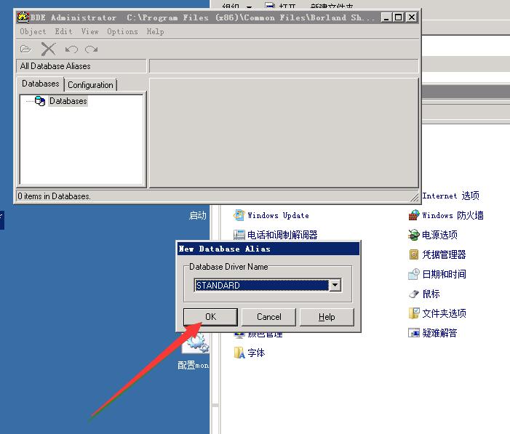Viewport: 510px width, 434px height.
Task: Open the Options menu
Action: click(122, 31)
